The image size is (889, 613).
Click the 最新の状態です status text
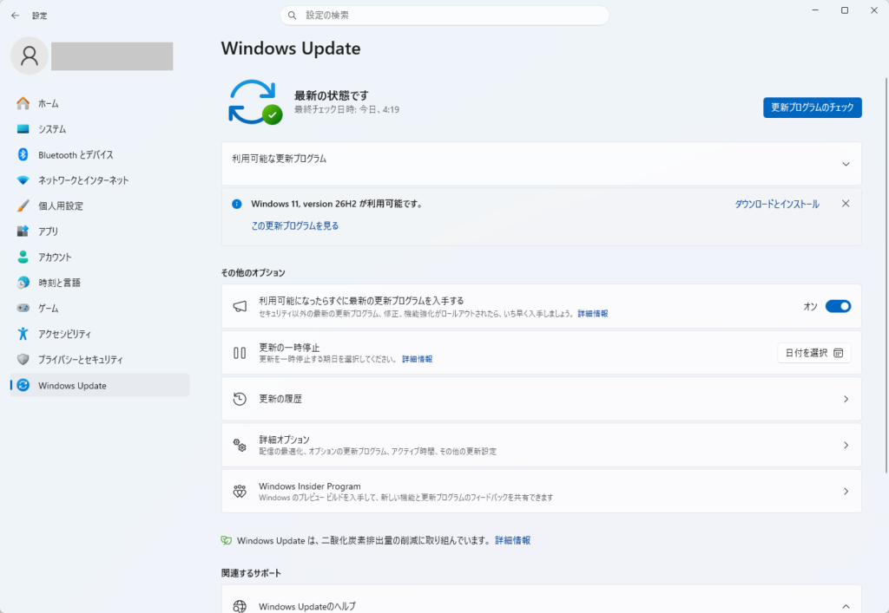[x=331, y=95]
